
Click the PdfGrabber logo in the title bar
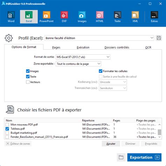3,4
